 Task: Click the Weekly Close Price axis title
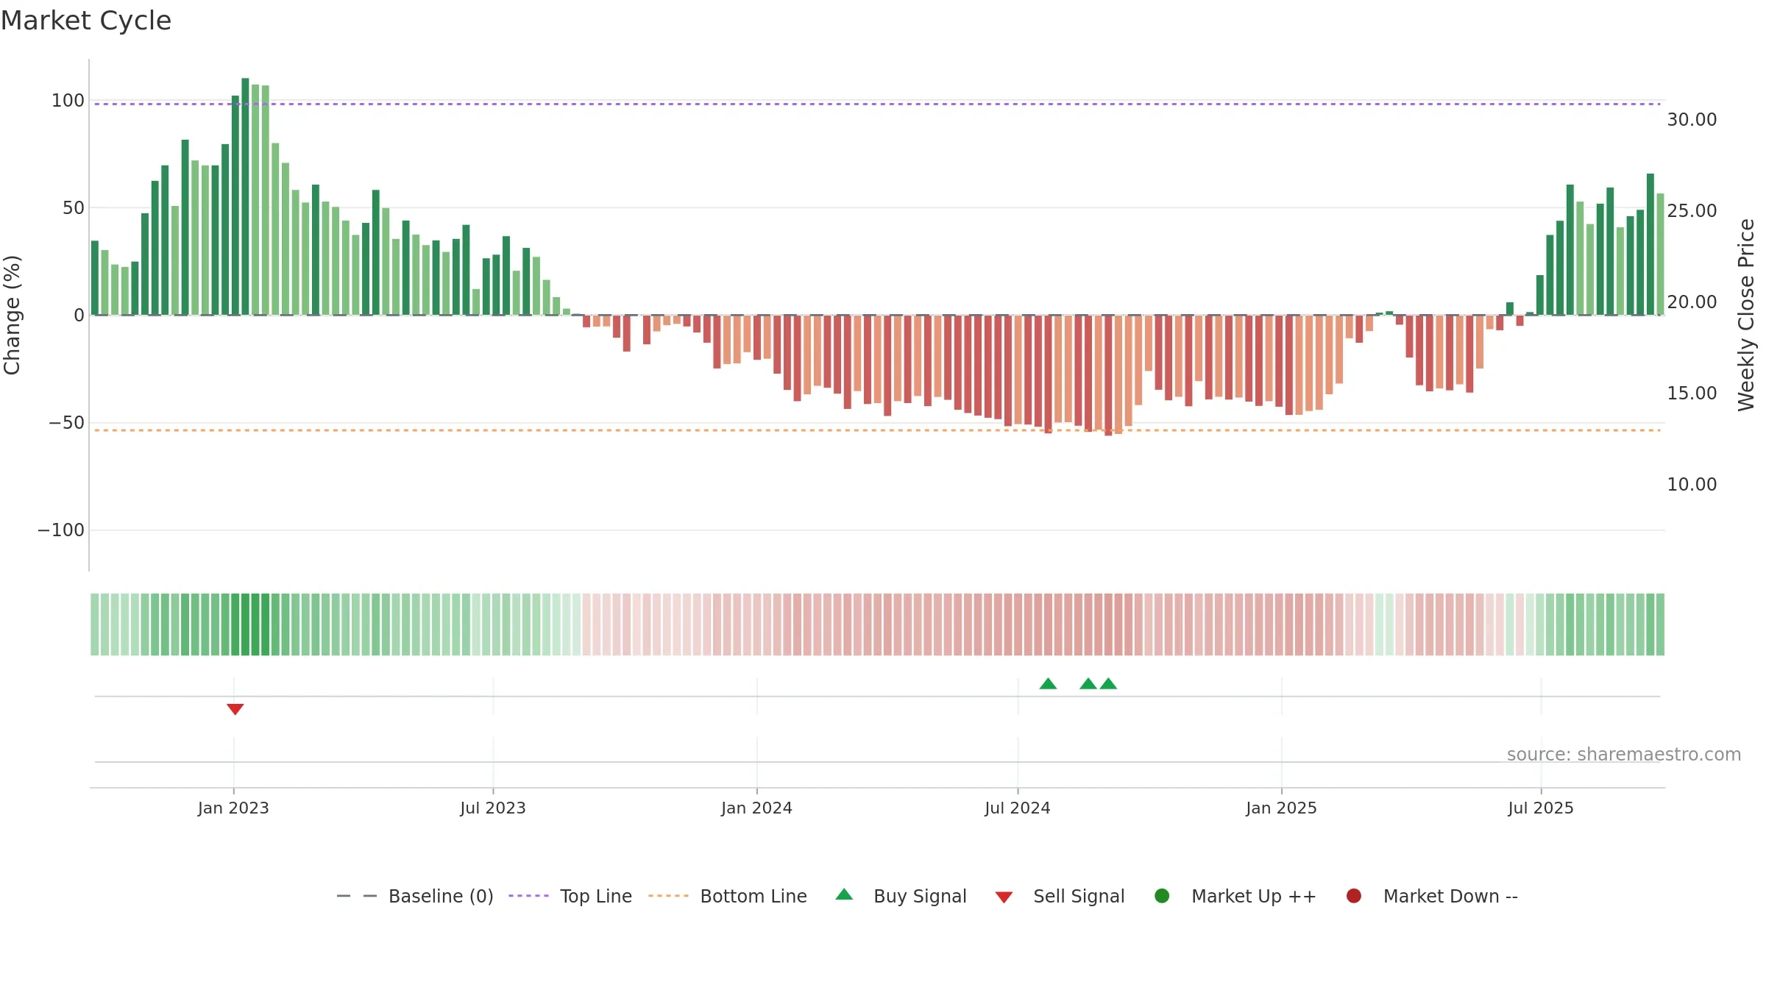click(x=1746, y=315)
